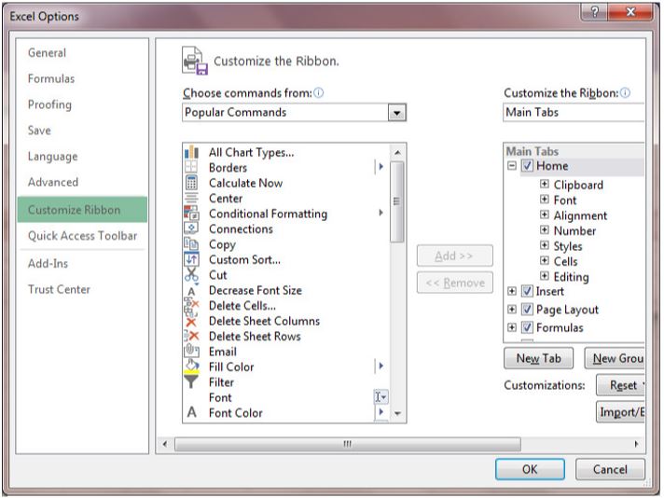The image size is (664, 498).
Task: Click the Copy command icon
Action: coord(191,244)
